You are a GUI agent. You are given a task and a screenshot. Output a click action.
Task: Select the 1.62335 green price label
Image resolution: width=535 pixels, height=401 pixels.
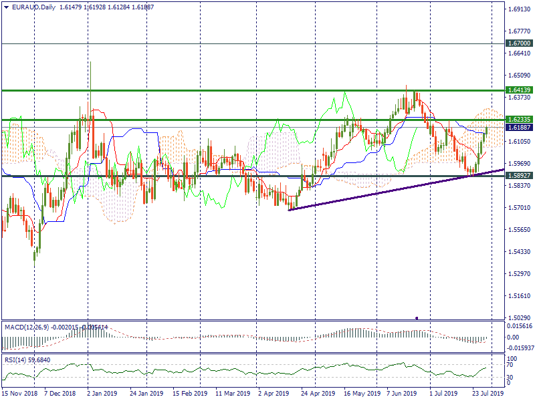pos(519,120)
